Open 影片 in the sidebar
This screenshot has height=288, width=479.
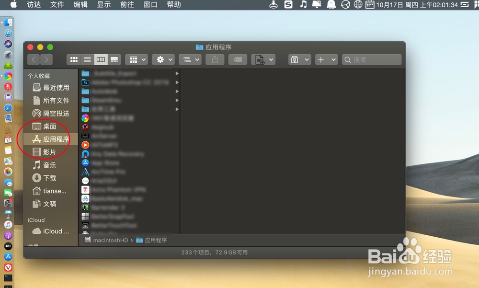tap(44, 152)
